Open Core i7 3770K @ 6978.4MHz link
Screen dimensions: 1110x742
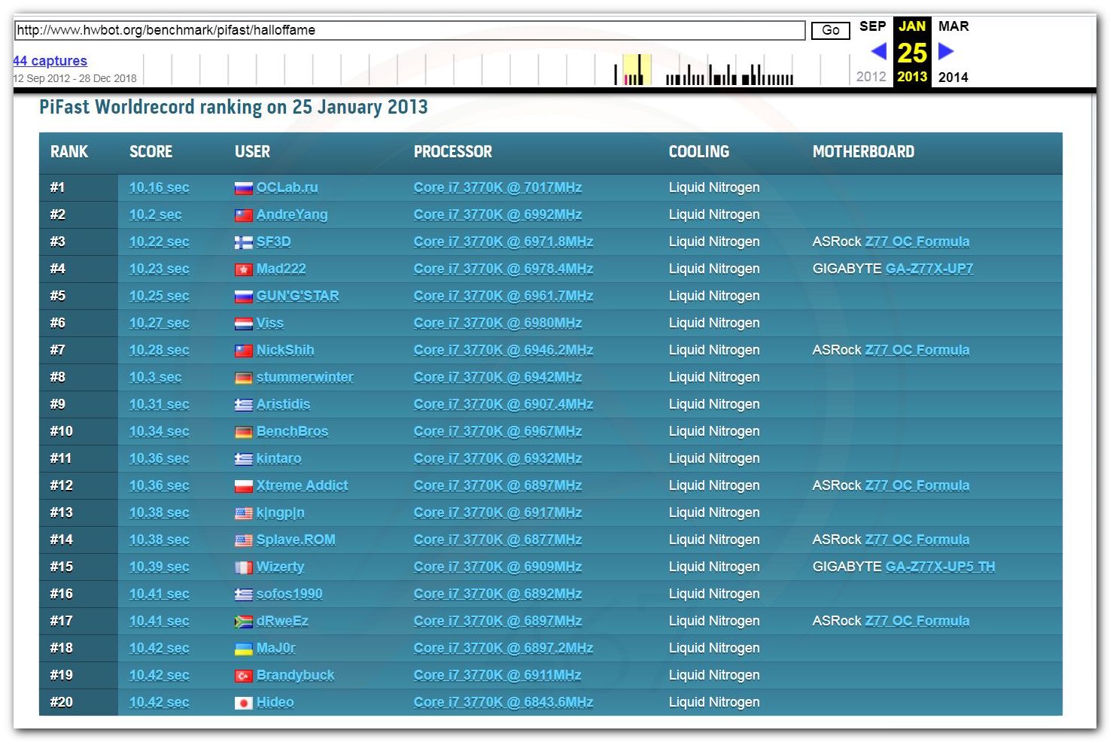[x=503, y=269]
